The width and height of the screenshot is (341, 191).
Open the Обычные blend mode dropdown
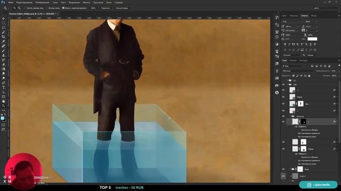coord(298,71)
